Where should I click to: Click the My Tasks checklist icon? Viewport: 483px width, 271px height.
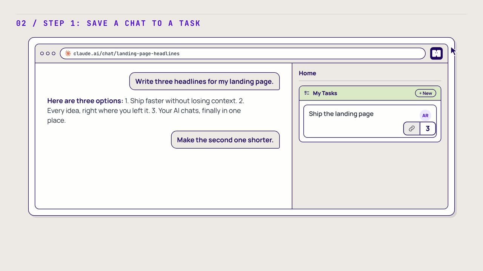pyautogui.click(x=307, y=93)
